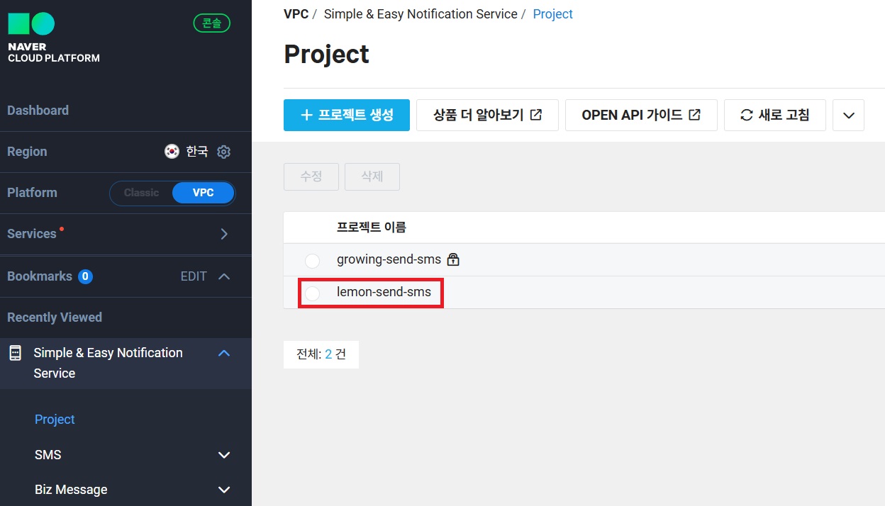Click the 콘솔 console badge

212,23
